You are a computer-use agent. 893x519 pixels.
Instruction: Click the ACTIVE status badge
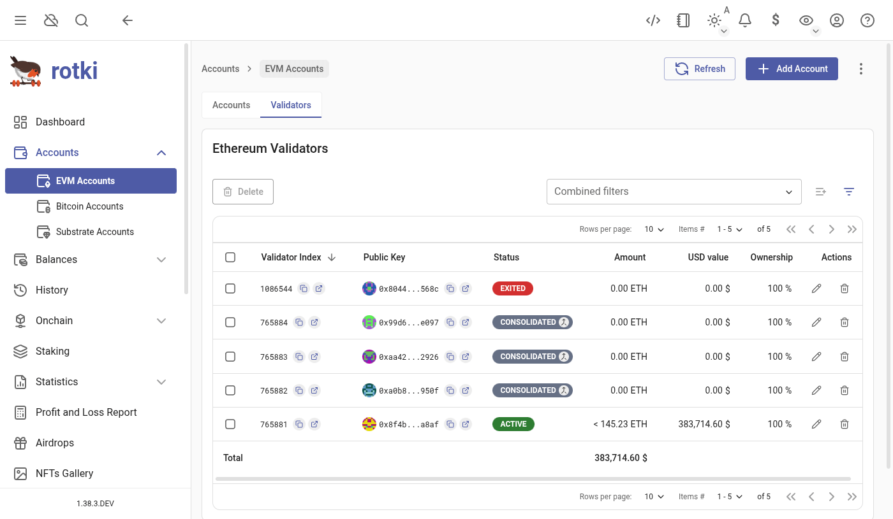pos(513,424)
